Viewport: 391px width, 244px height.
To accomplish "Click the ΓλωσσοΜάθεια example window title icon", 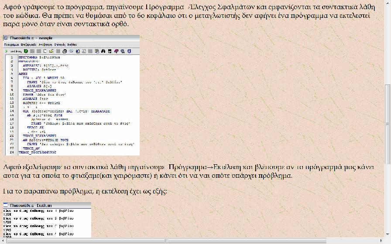I will click(6, 38).
